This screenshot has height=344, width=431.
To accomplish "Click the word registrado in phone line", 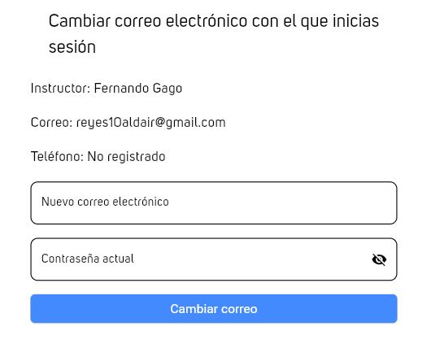I will 137,157.
